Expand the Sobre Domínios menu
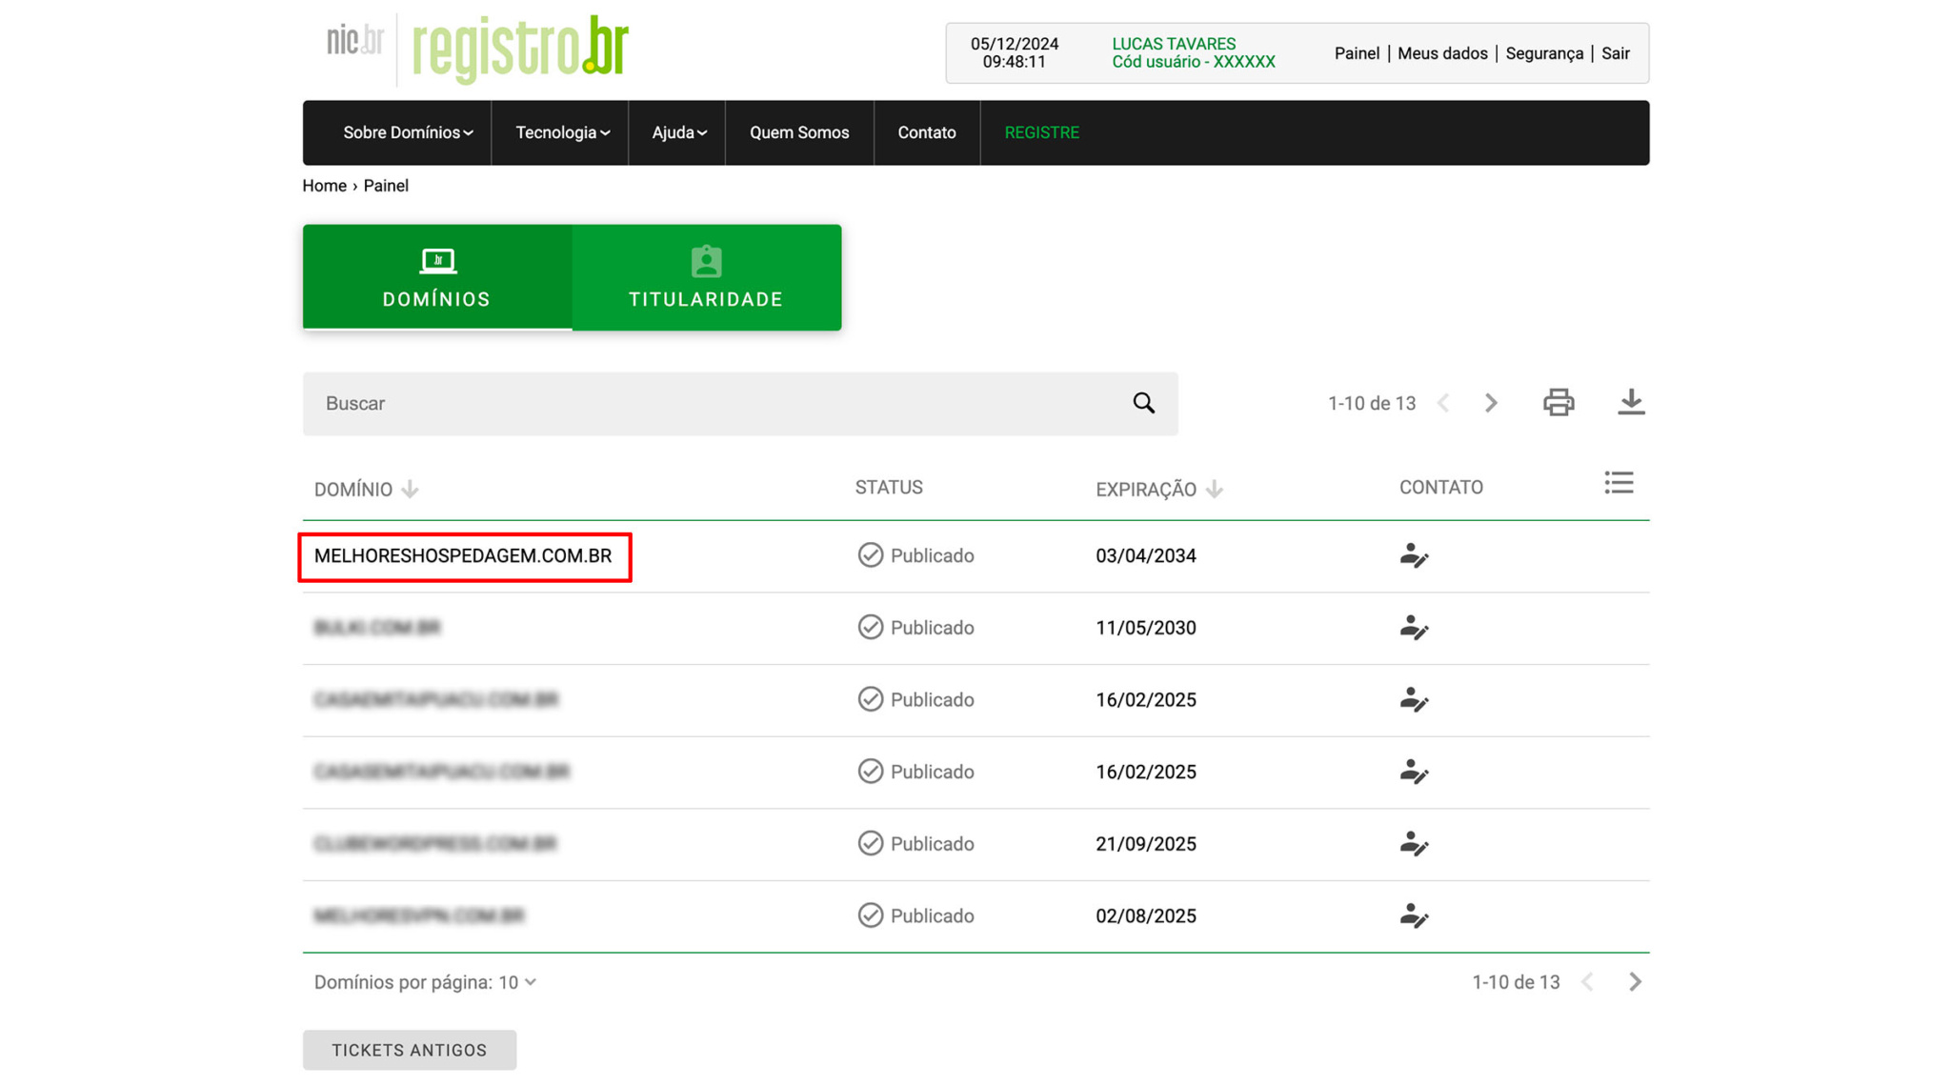This screenshot has height=1085, width=1951. coord(408,132)
